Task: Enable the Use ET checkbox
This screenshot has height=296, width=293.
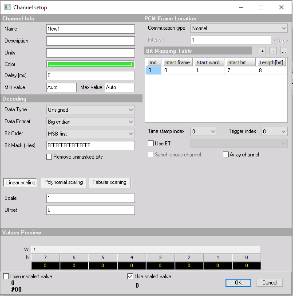Action: click(150, 143)
